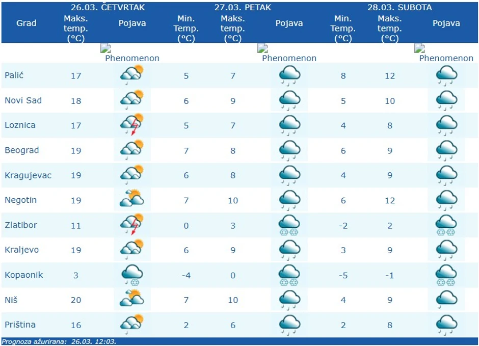Image resolution: width=479 pixels, height=346 pixels.
Task: Click Priština Saturday rain icon
Action: [446, 325]
